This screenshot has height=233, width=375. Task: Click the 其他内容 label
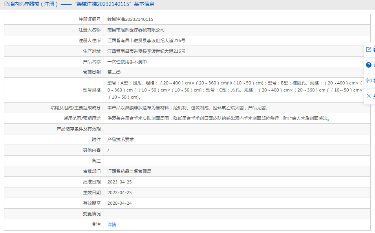pyautogui.click(x=92, y=150)
